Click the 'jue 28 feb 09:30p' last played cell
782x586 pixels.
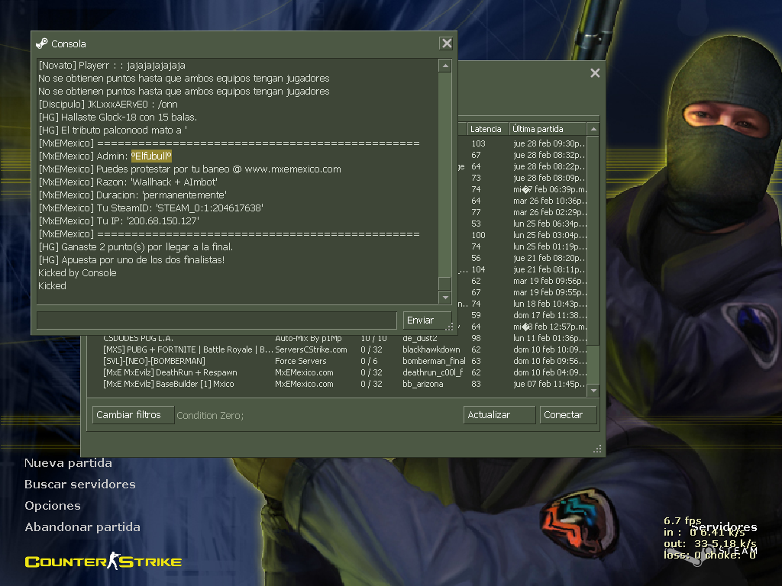pyautogui.click(x=549, y=143)
